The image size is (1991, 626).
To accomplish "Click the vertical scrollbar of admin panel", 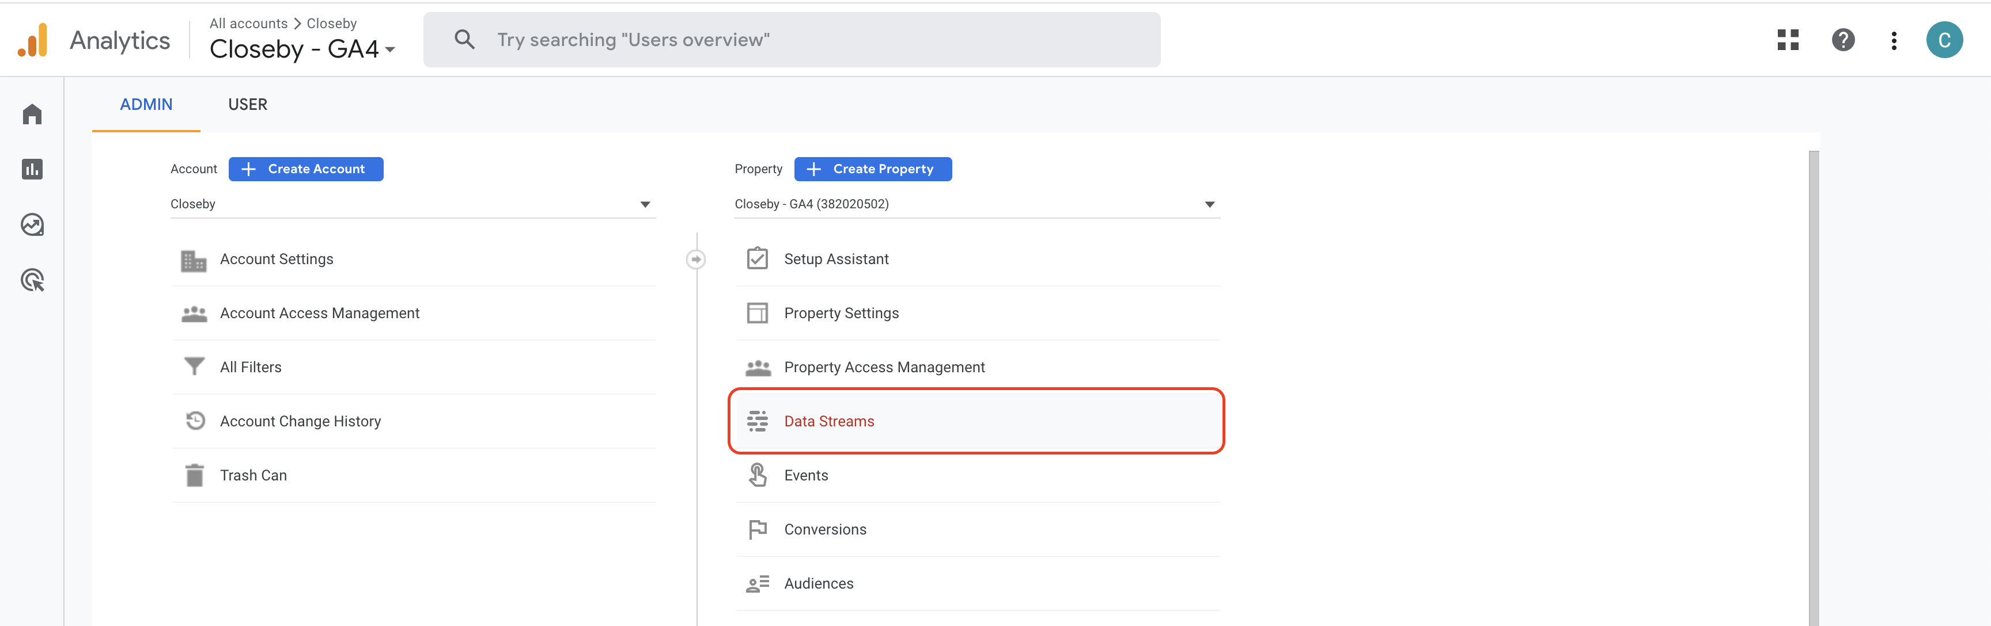I will click(1813, 387).
